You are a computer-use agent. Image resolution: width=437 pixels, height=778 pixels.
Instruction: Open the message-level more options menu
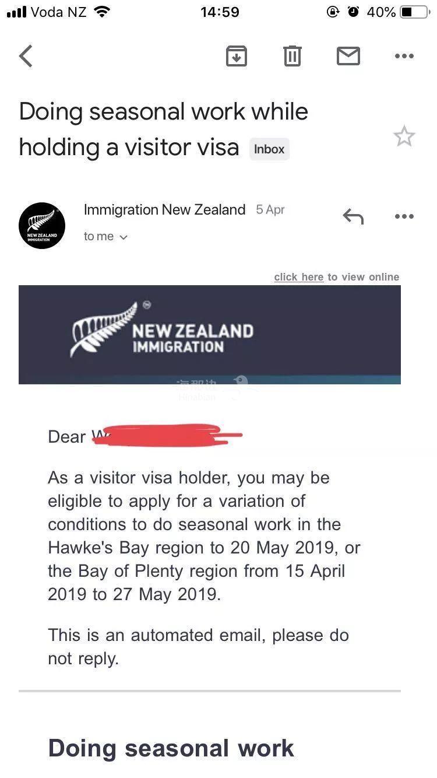404,216
